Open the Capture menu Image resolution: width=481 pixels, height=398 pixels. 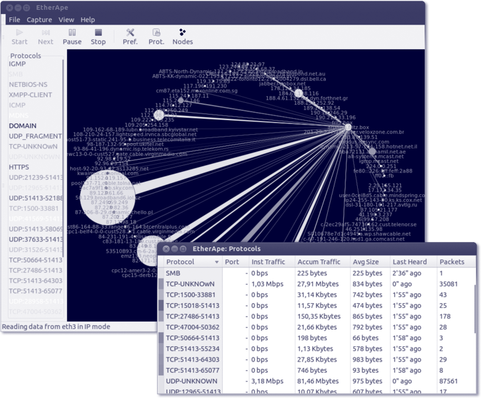pyautogui.click(x=39, y=20)
